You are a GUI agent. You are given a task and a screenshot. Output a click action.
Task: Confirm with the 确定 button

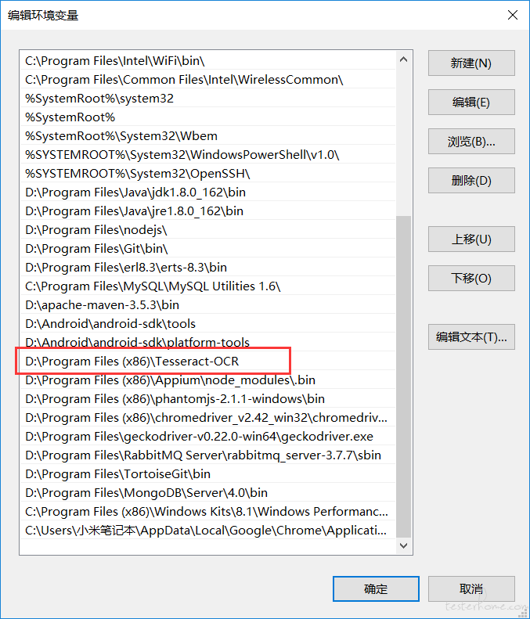pyautogui.click(x=376, y=588)
